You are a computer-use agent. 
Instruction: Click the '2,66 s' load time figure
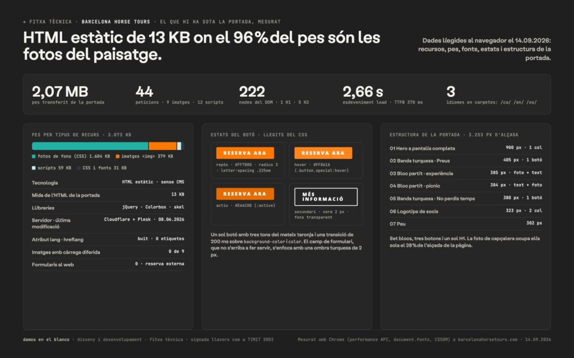(363, 91)
